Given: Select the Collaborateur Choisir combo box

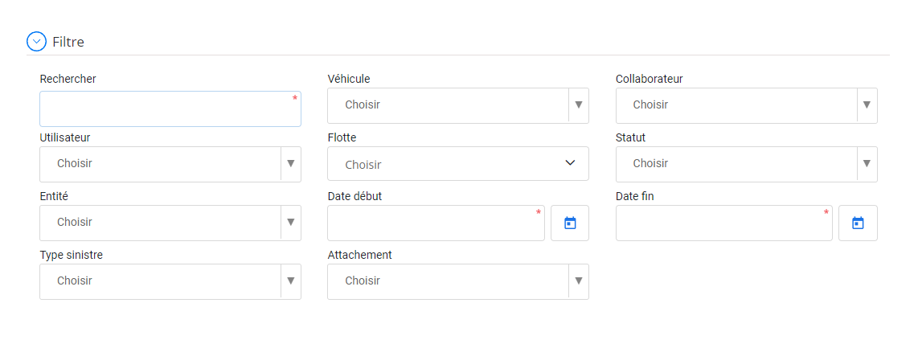Looking at the screenshot, I should point(747,106).
